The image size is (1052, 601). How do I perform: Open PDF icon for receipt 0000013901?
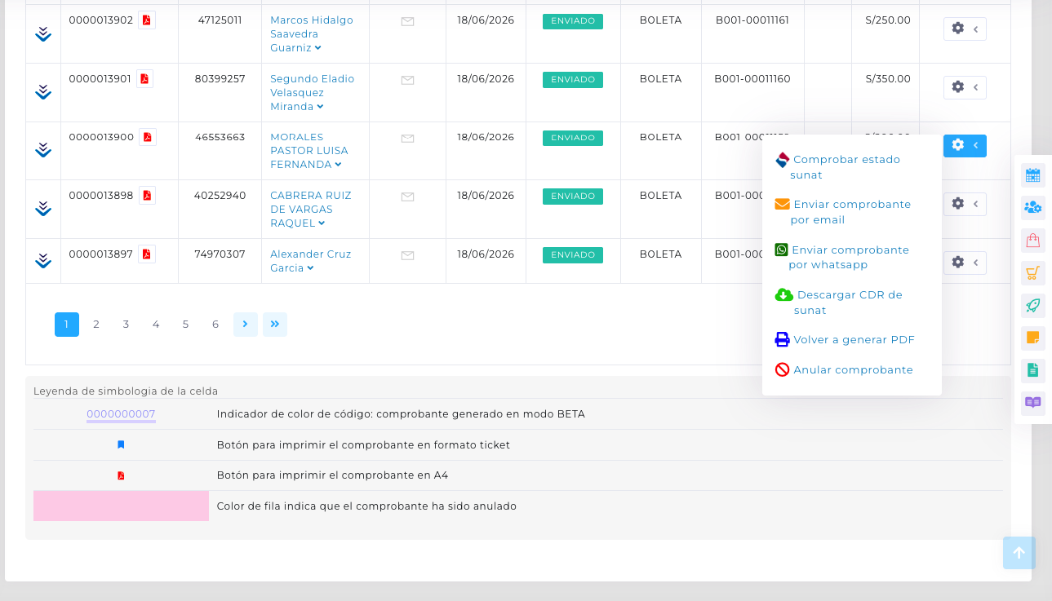(x=144, y=79)
